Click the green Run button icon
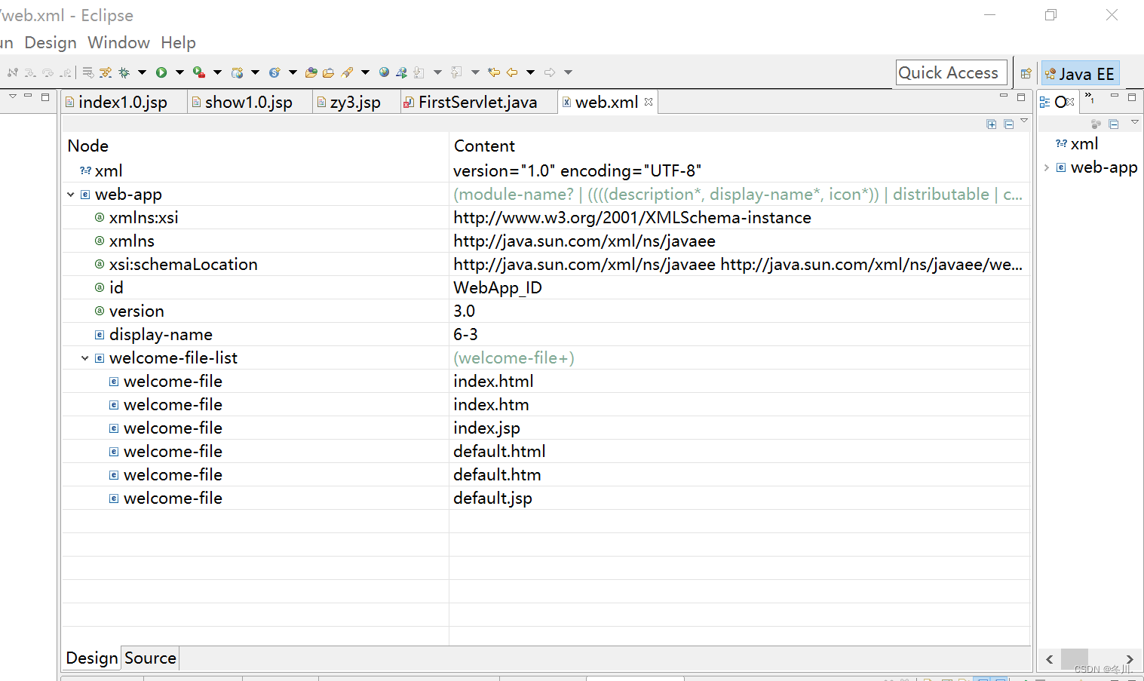The image size is (1144, 681). tap(161, 72)
